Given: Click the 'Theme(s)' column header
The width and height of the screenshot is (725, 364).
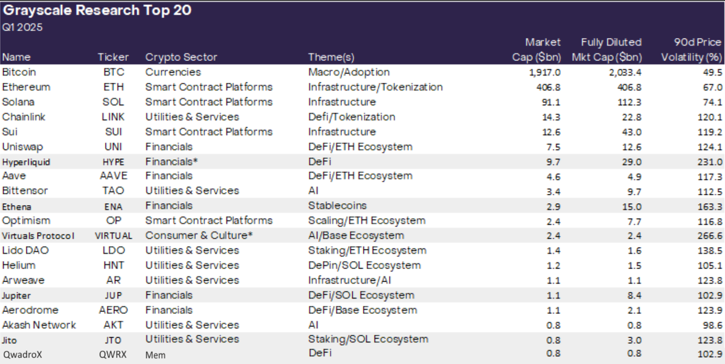Looking at the screenshot, I should pos(331,57).
